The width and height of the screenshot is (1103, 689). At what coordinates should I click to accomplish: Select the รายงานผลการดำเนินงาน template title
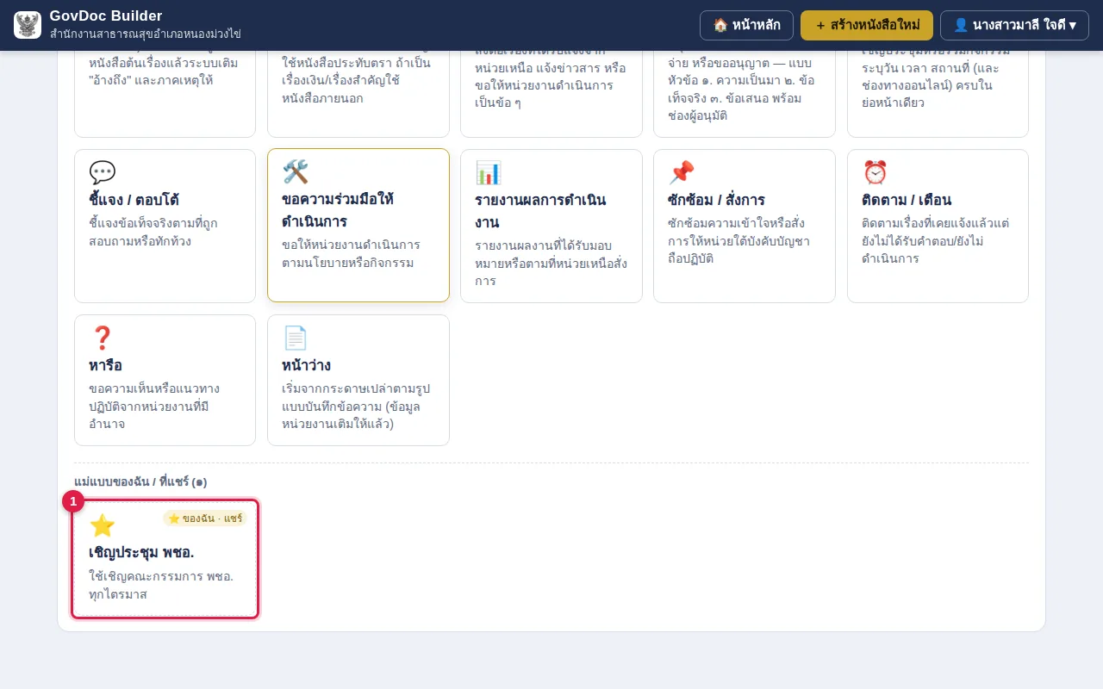tap(540, 211)
